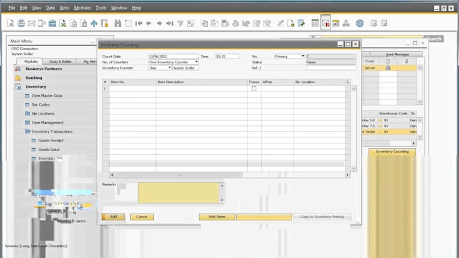Jump to the last data record
This screenshot has height=258, width=459.
[x=170, y=24]
